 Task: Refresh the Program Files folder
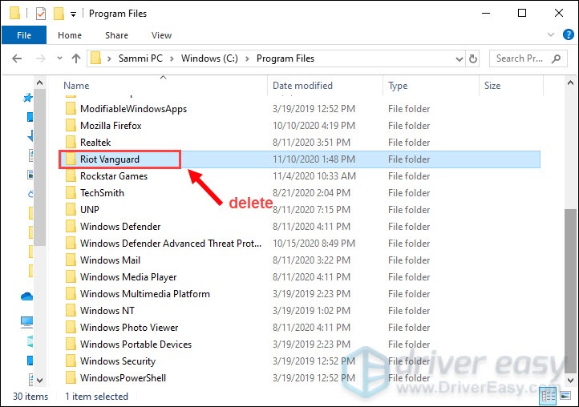pyautogui.click(x=472, y=58)
